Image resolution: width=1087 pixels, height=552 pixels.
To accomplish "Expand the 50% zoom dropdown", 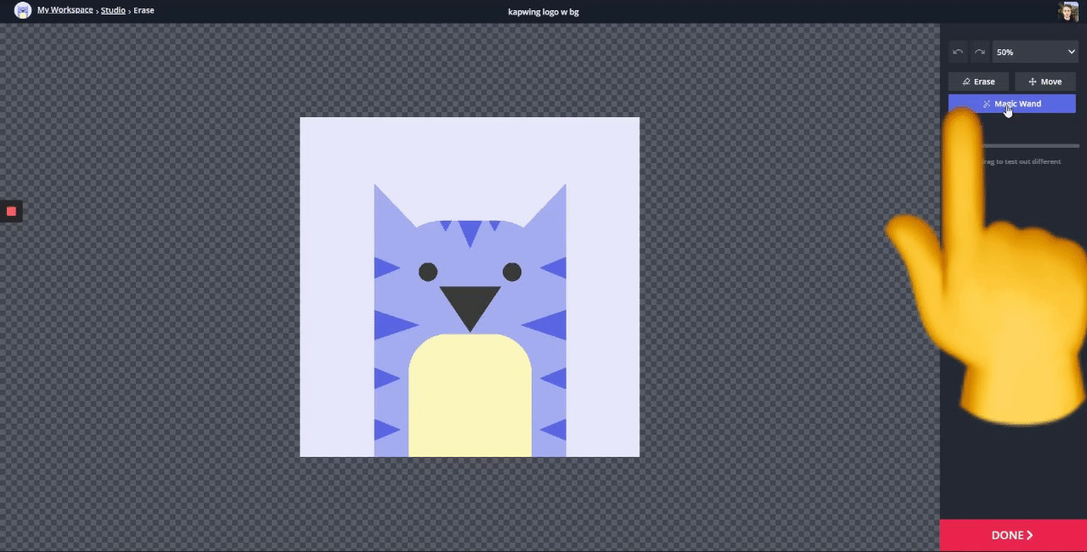I will tap(1034, 52).
